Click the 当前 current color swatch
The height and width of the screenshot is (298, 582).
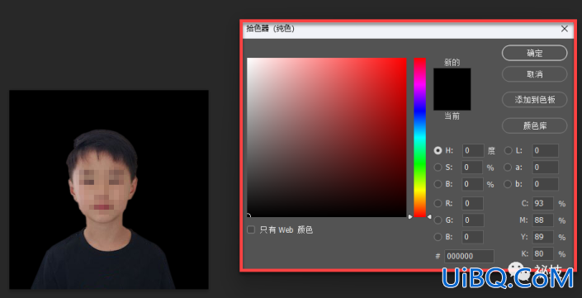tap(452, 99)
